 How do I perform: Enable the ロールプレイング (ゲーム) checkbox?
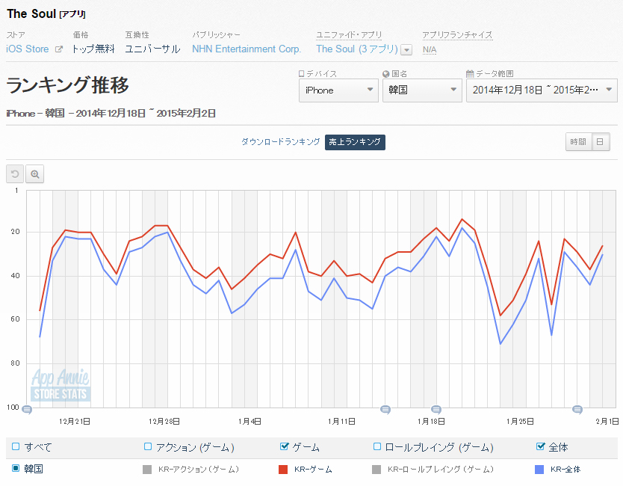(377, 446)
